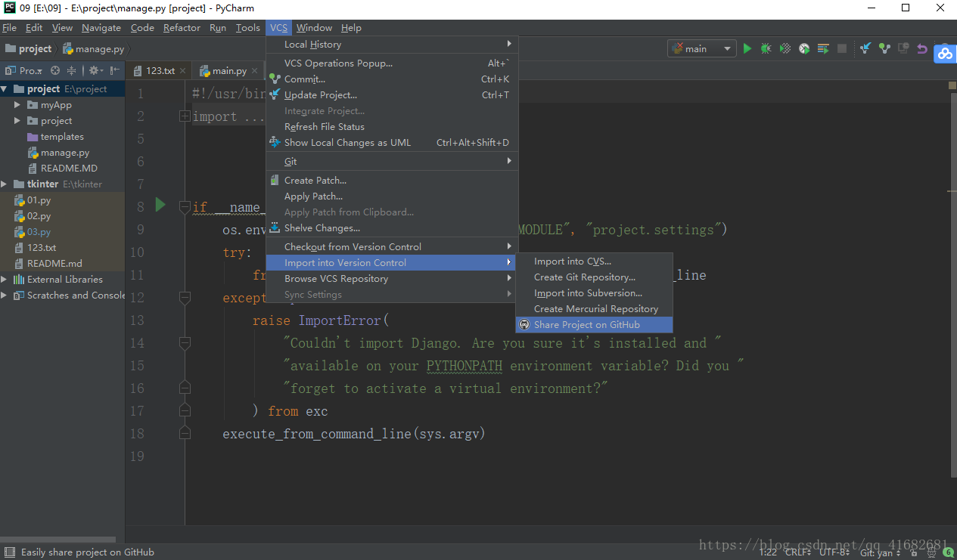Image resolution: width=957 pixels, height=560 pixels.
Task: Choose Create Git Repository... from submenu
Action: (594, 277)
